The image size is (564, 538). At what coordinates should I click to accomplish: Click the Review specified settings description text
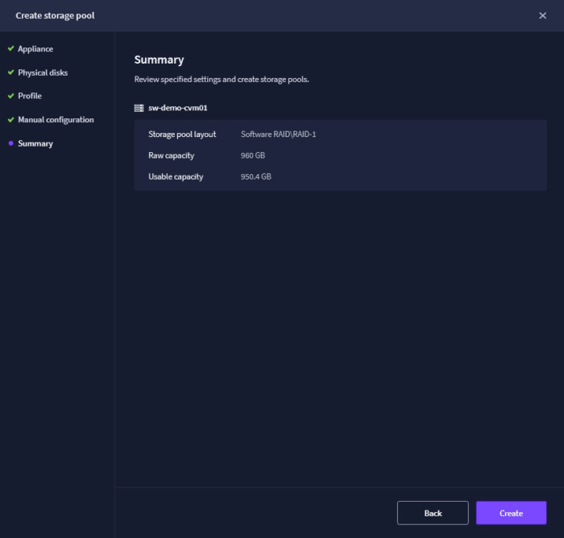tap(222, 80)
